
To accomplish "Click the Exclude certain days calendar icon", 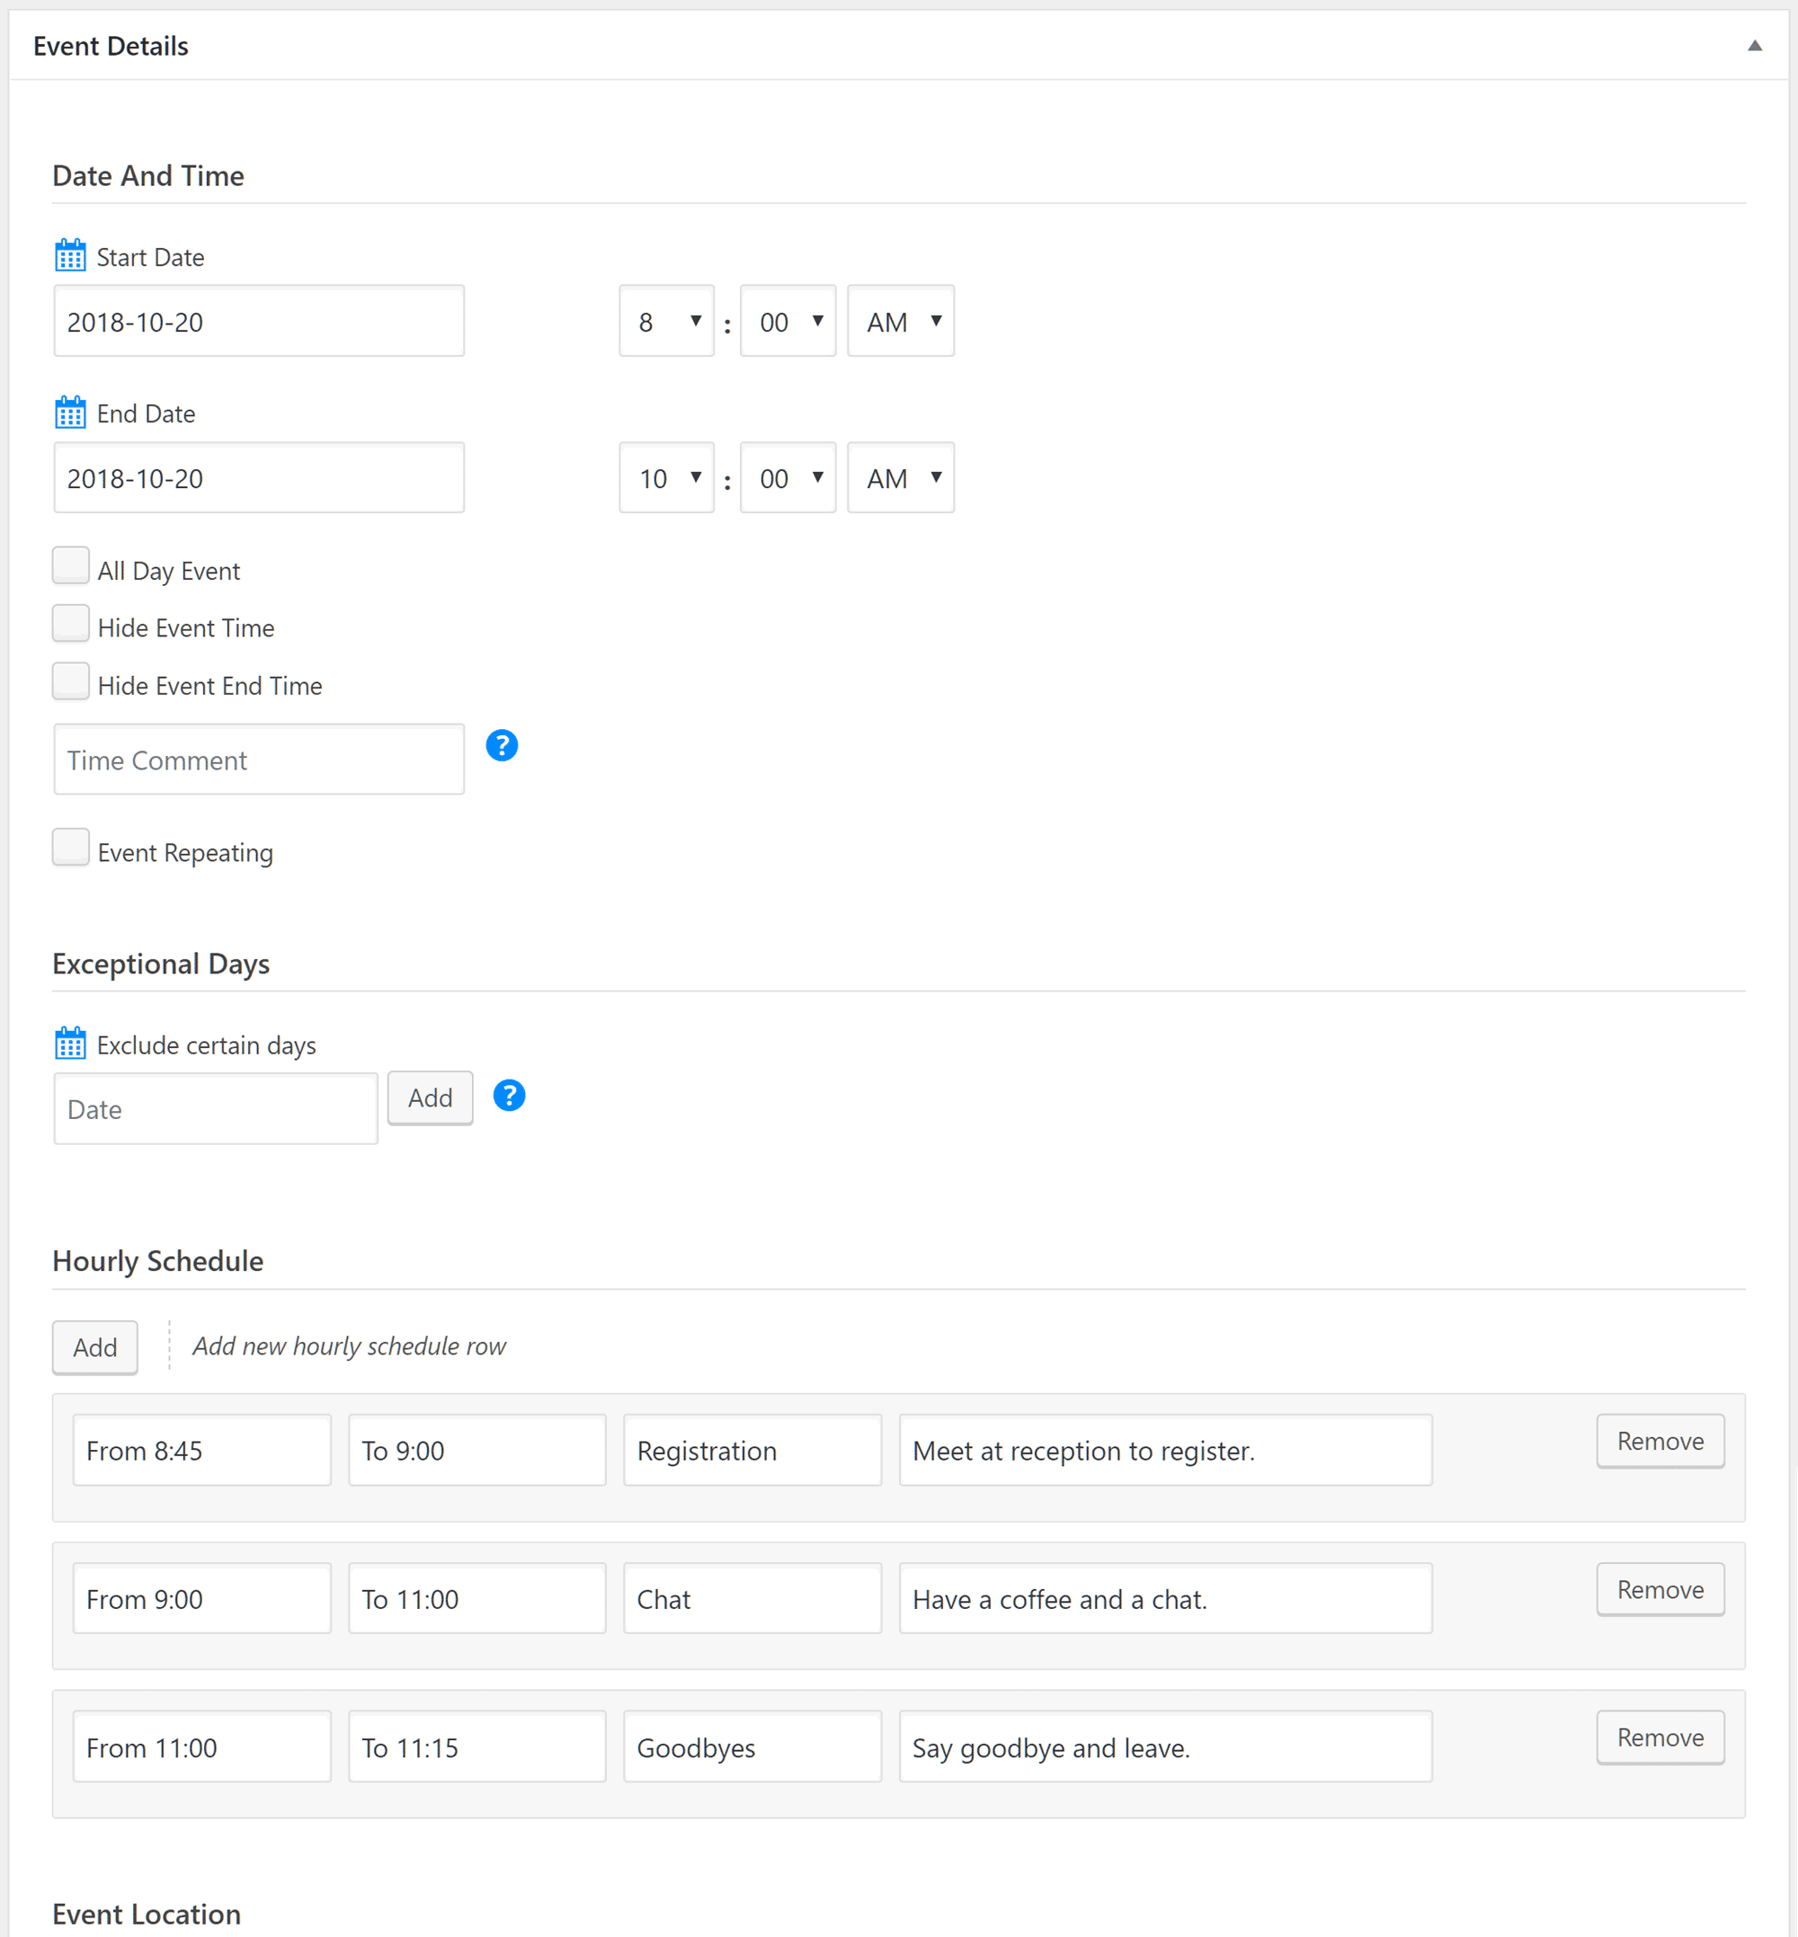I will [70, 1044].
